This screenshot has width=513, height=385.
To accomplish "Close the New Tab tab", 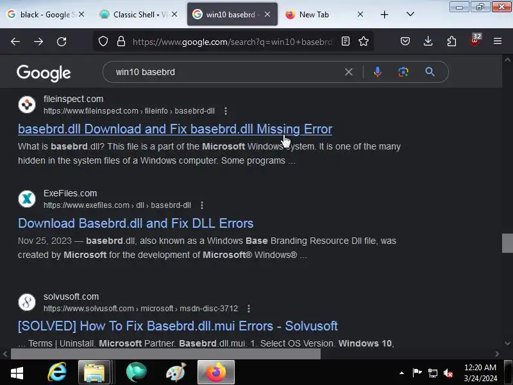I will click(360, 14).
